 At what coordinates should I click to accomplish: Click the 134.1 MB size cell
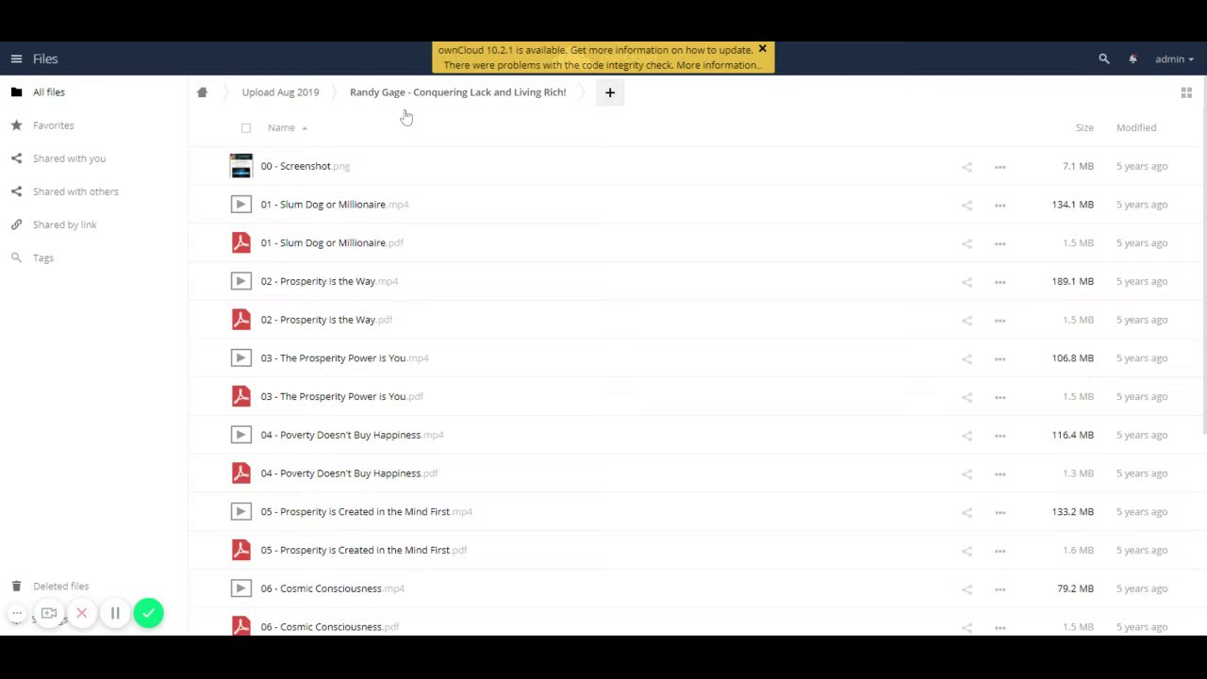tap(1072, 205)
